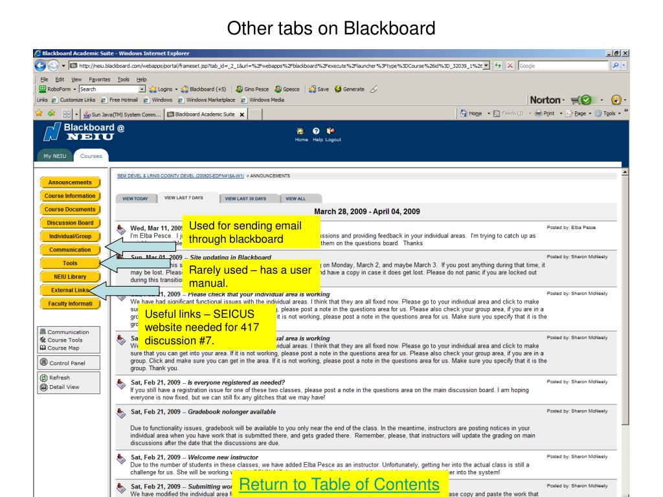Viewport: 663px width, 497px height.
Task: Click the SEM DEVEL & LRNG COGNTV DEVEL breadcrumb link
Action: [181, 176]
